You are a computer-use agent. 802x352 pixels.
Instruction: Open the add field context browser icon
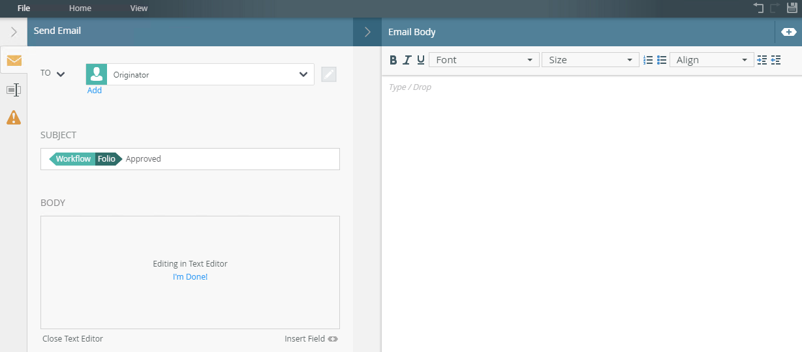[x=788, y=32]
